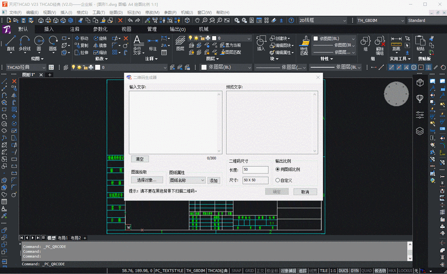
Task: Expand the 修改 panel dropdown
Action: click(101, 59)
